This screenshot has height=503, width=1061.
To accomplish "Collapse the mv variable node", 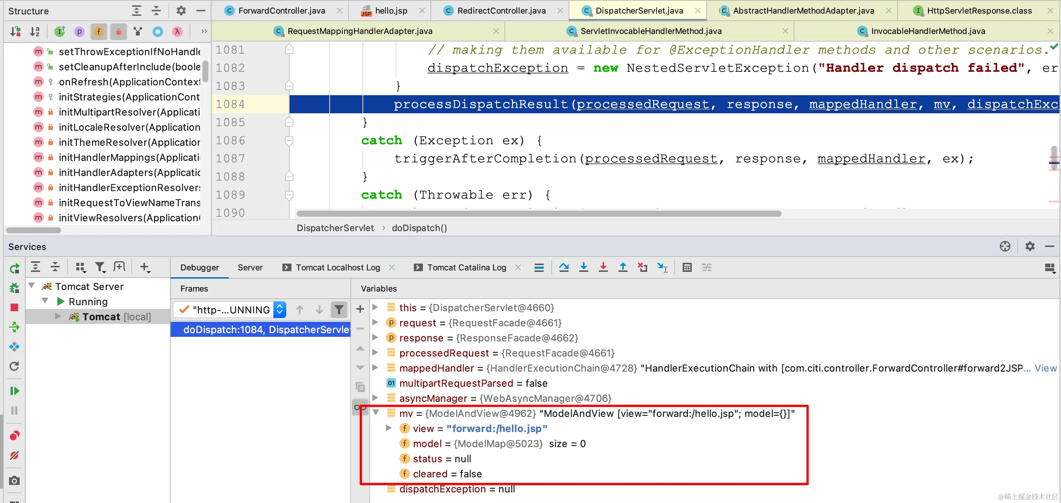I will click(x=376, y=412).
